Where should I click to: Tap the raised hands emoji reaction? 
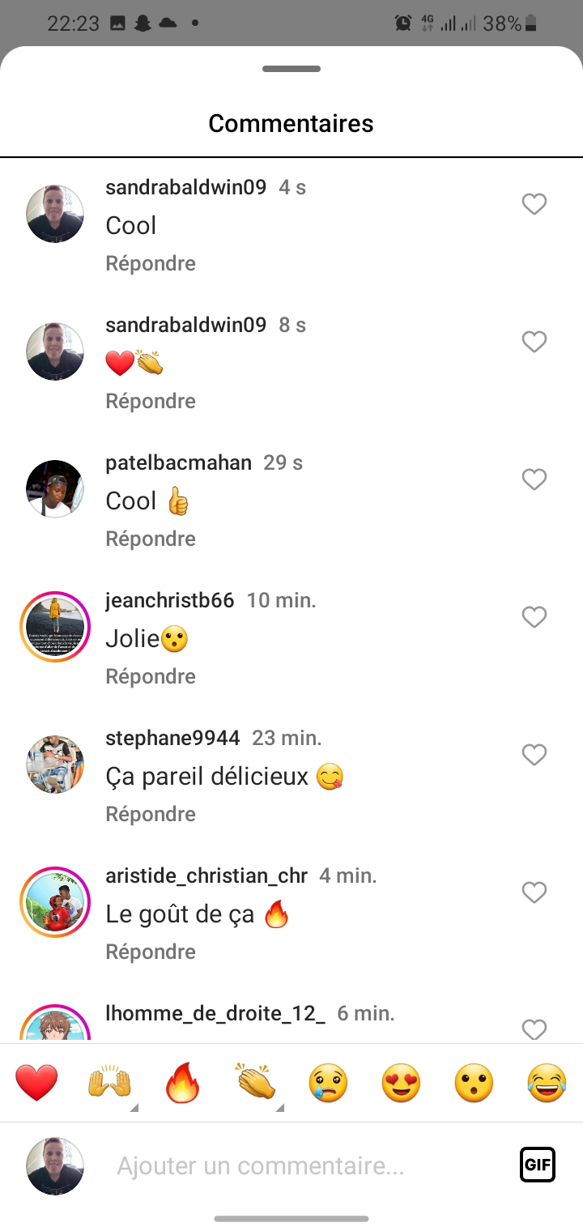coord(109,1083)
